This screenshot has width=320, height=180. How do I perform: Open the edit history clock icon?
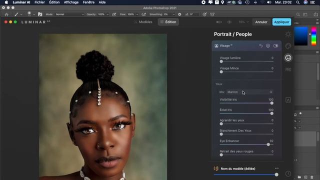(288, 173)
